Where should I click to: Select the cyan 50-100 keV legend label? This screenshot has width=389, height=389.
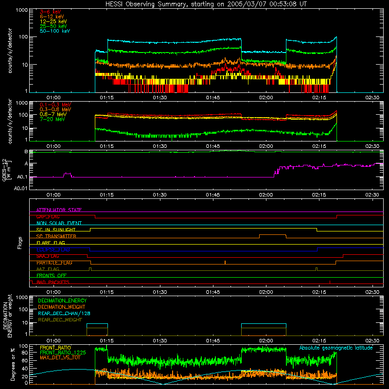click(x=55, y=31)
